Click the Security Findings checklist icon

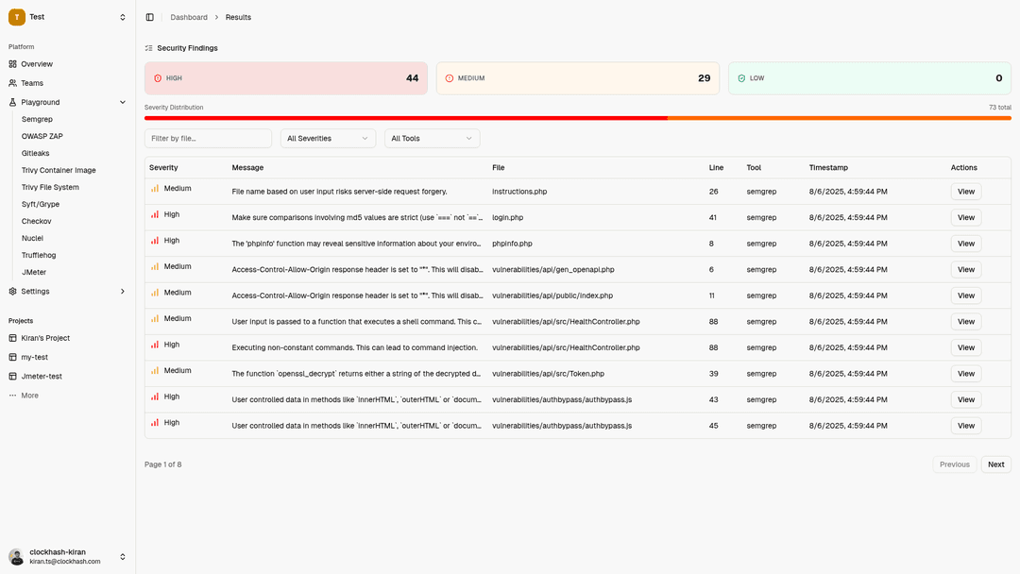(148, 47)
